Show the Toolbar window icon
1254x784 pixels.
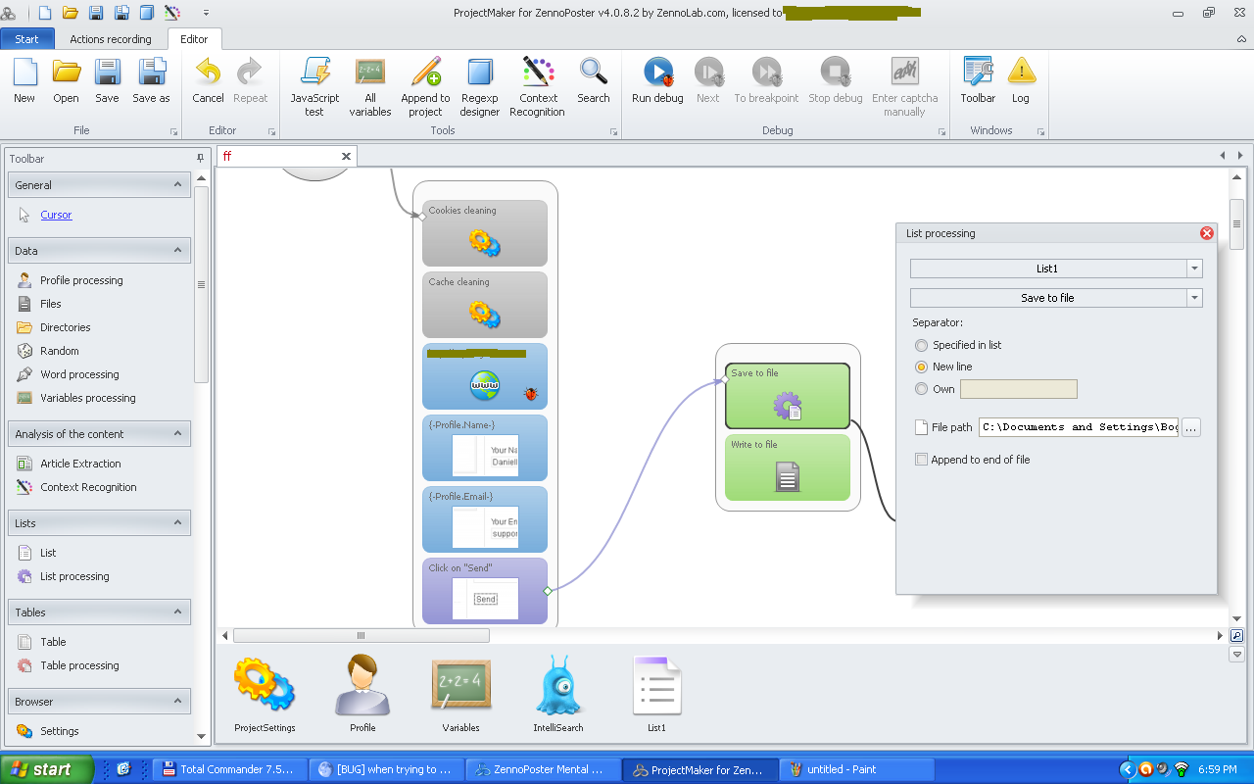[x=978, y=72]
